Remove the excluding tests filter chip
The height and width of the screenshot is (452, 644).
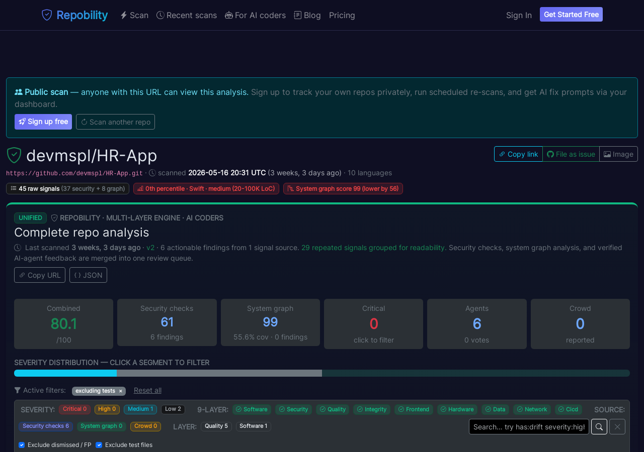tap(120, 391)
